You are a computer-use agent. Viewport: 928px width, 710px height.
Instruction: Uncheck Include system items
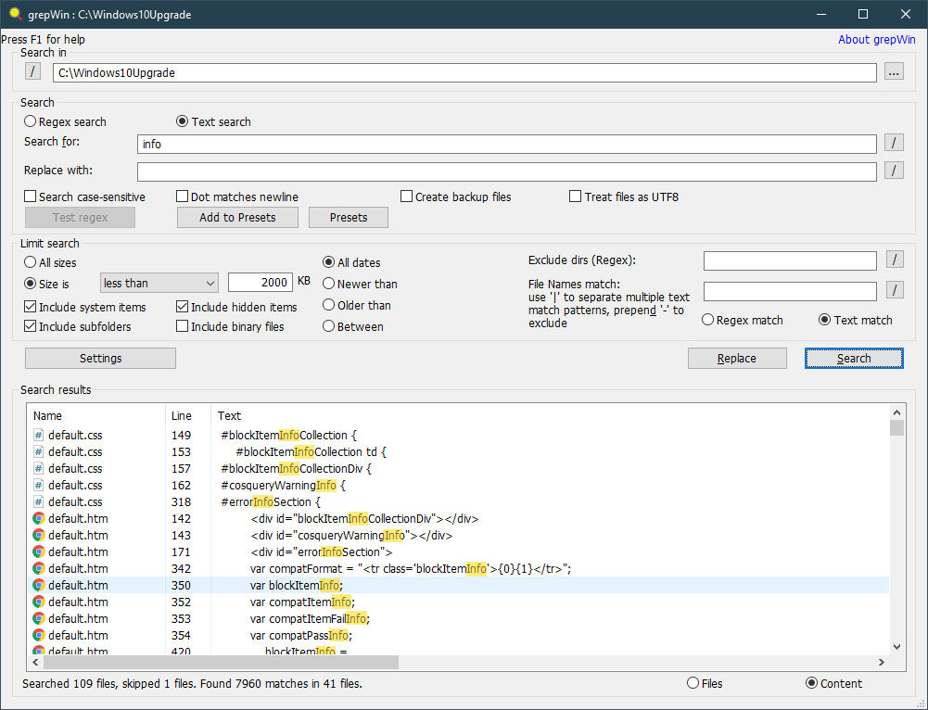pyautogui.click(x=84, y=307)
